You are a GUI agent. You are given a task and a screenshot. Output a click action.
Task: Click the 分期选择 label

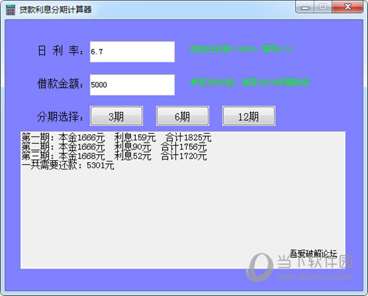(x=60, y=117)
